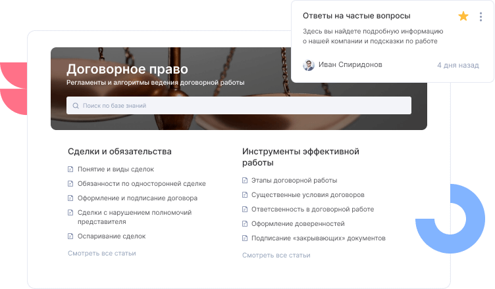Select the Договорное право banner heading

pos(127,69)
